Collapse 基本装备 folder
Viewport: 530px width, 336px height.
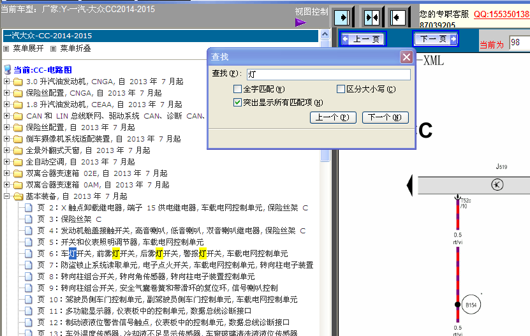tap(6, 196)
